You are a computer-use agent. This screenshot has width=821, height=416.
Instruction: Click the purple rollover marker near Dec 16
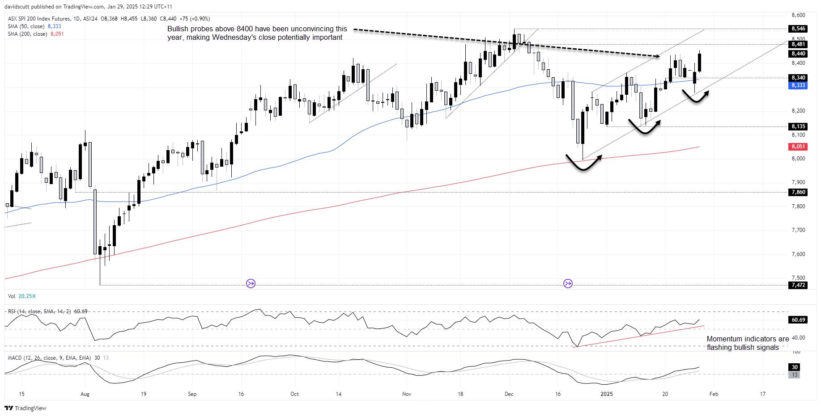[x=568, y=283]
